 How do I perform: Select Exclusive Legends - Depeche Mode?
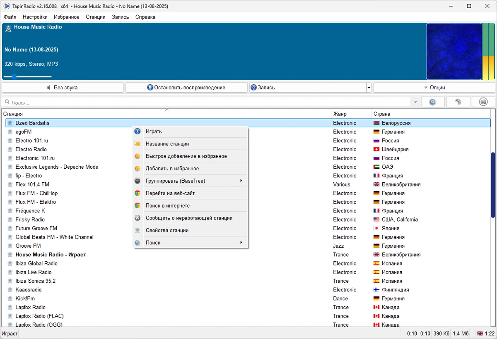coord(248,167)
